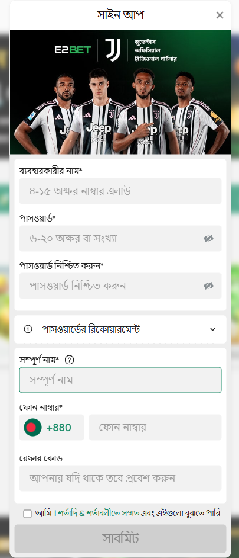Open শর্তাদি & শর্তাবলীতে সম্মত link
Viewport: 239px width, 558px height.
tap(98, 514)
